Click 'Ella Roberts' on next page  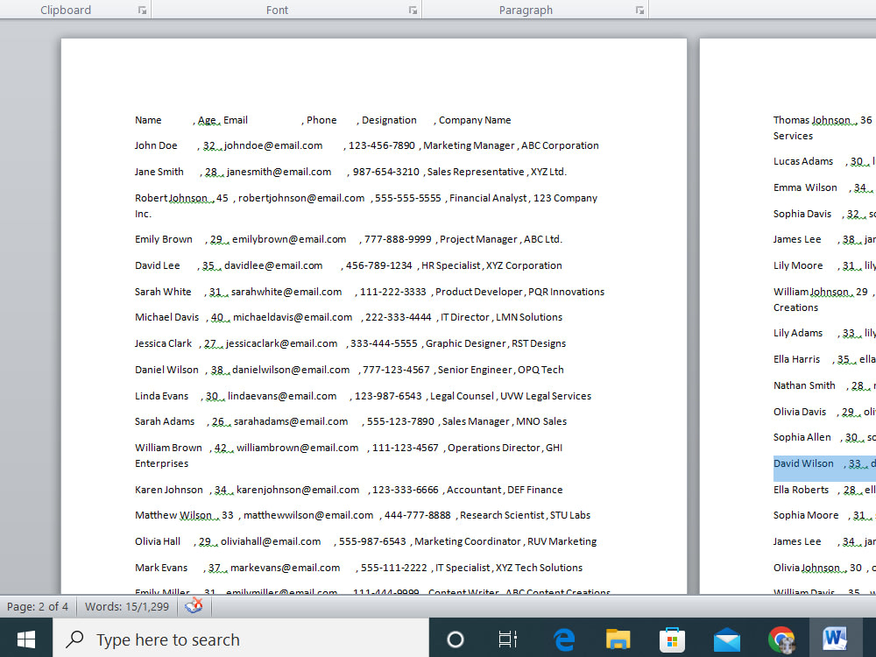click(x=802, y=490)
